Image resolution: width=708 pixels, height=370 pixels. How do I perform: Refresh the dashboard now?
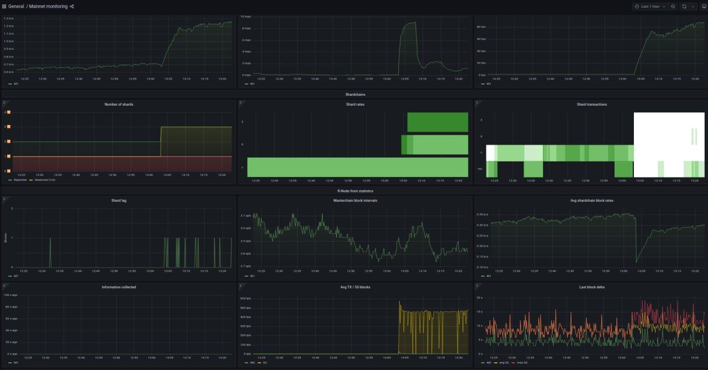[684, 7]
